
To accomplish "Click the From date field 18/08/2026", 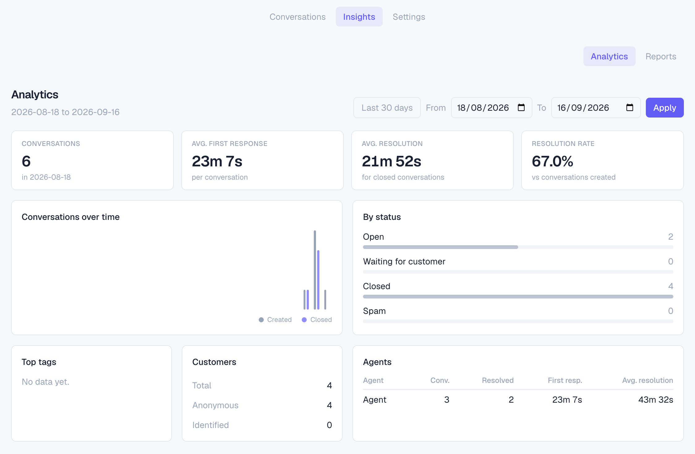I will click(491, 108).
